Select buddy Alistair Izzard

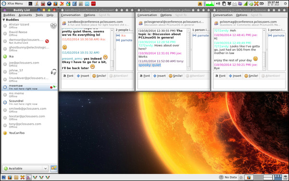tap(29, 26)
